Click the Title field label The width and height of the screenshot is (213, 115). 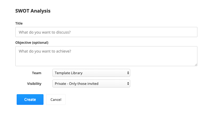click(19, 23)
